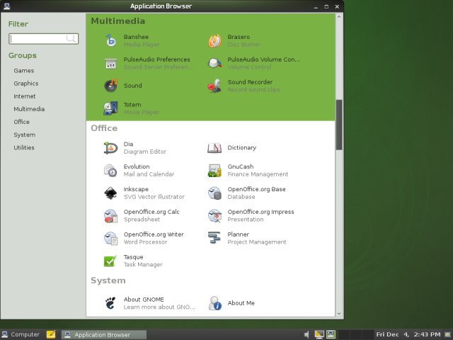The image size is (453, 340).
Task: Open the Dictionary application
Action: click(x=214, y=148)
